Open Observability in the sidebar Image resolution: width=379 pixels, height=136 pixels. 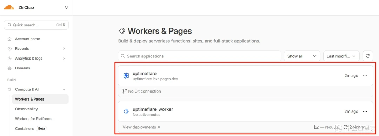click(26, 109)
